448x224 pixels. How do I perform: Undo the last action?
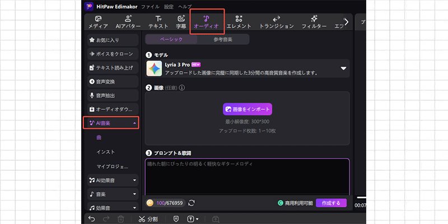91,219
